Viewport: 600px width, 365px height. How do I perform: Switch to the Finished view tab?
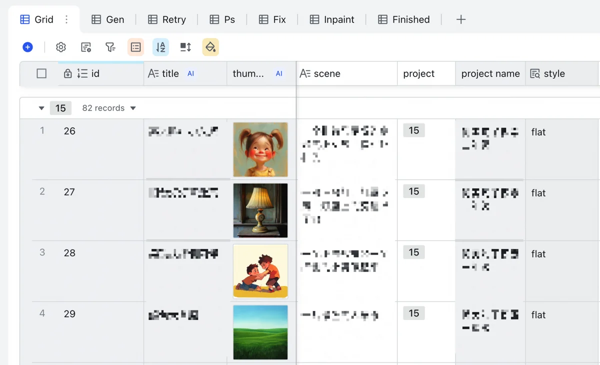click(404, 19)
